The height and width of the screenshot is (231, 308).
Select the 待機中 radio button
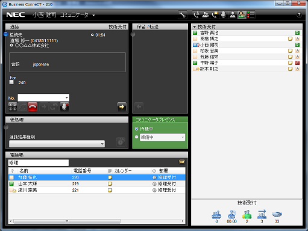[x=137, y=129]
